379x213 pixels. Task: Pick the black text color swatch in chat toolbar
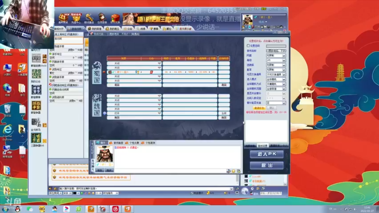75,193
